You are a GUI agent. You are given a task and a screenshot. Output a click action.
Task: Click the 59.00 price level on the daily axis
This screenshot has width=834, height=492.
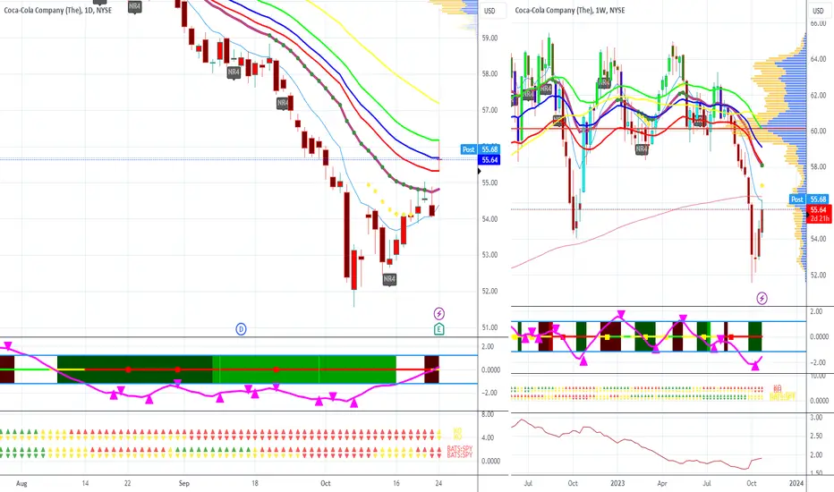[x=489, y=38]
